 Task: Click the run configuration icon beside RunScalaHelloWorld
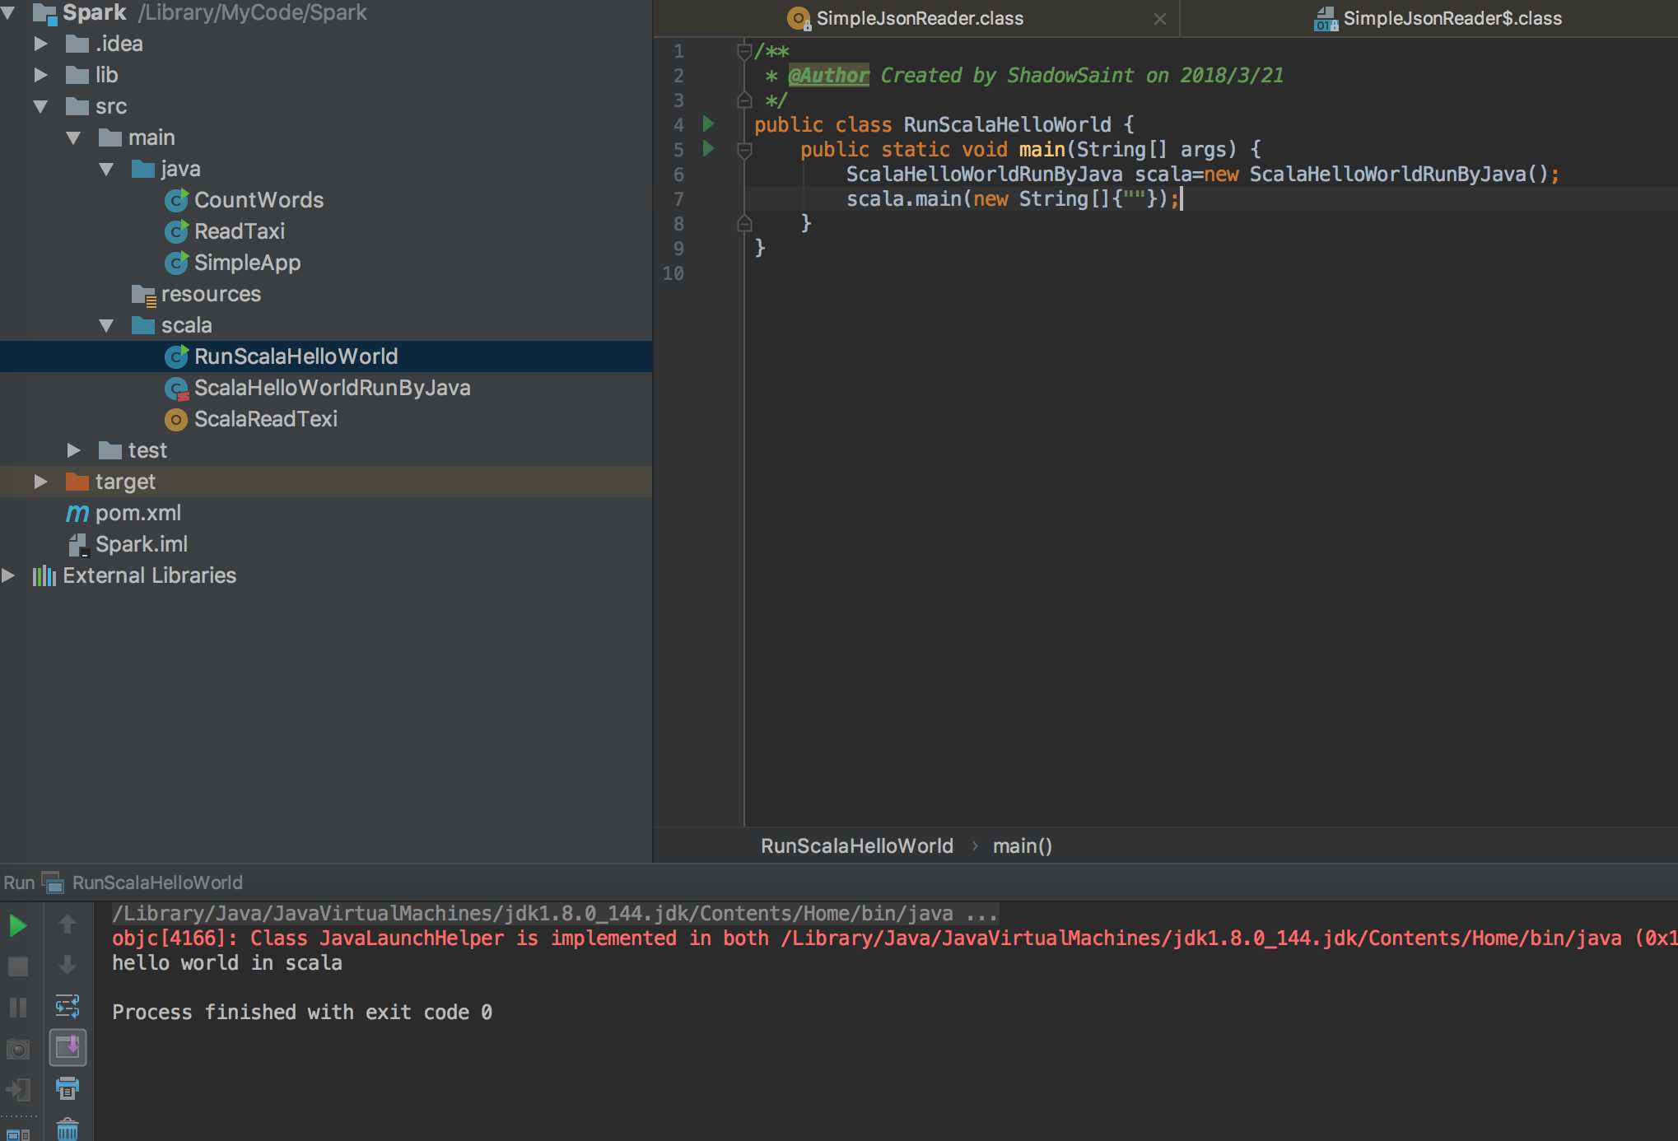(53, 883)
